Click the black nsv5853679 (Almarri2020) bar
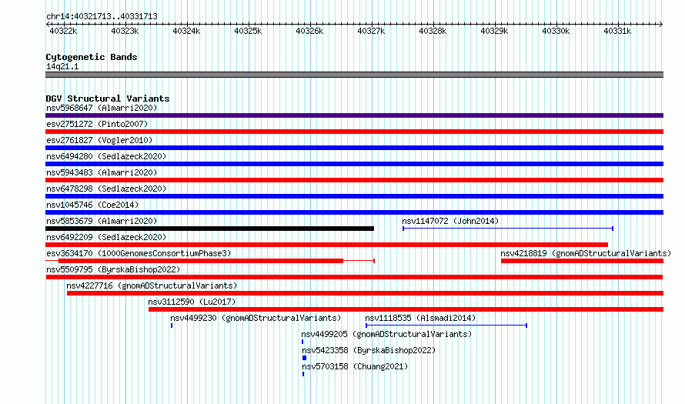The height and width of the screenshot is (404, 685). [209, 229]
